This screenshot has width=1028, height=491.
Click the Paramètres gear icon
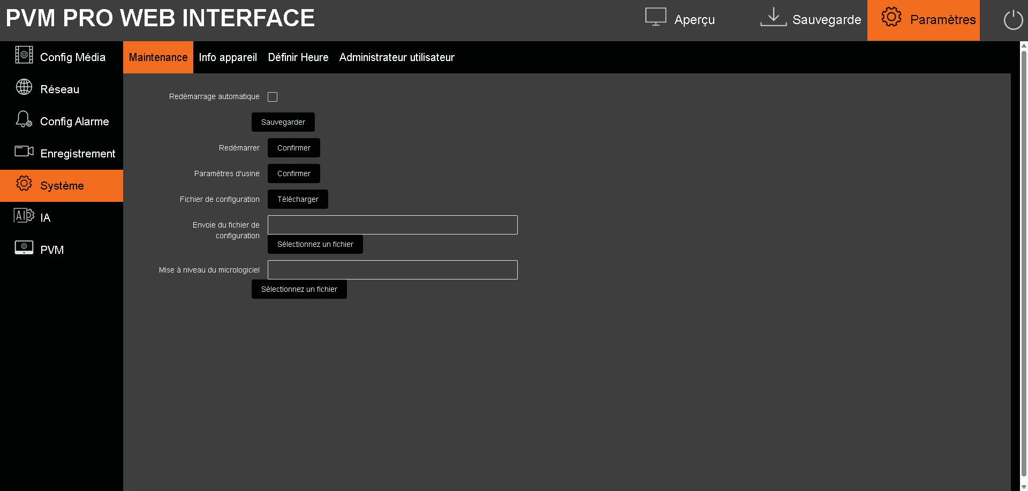[x=891, y=17]
